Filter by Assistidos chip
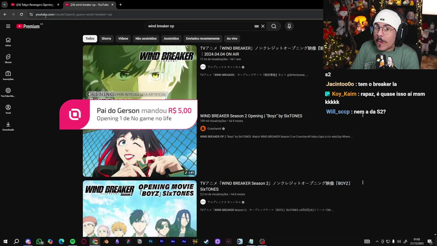The height and width of the screenshot is (246, 437). pyautogui.click(x=171, y=39)
